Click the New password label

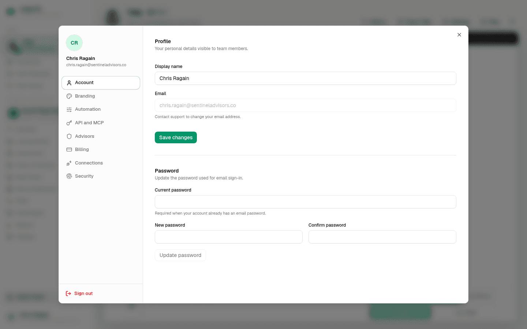click(x=170, y=225)
